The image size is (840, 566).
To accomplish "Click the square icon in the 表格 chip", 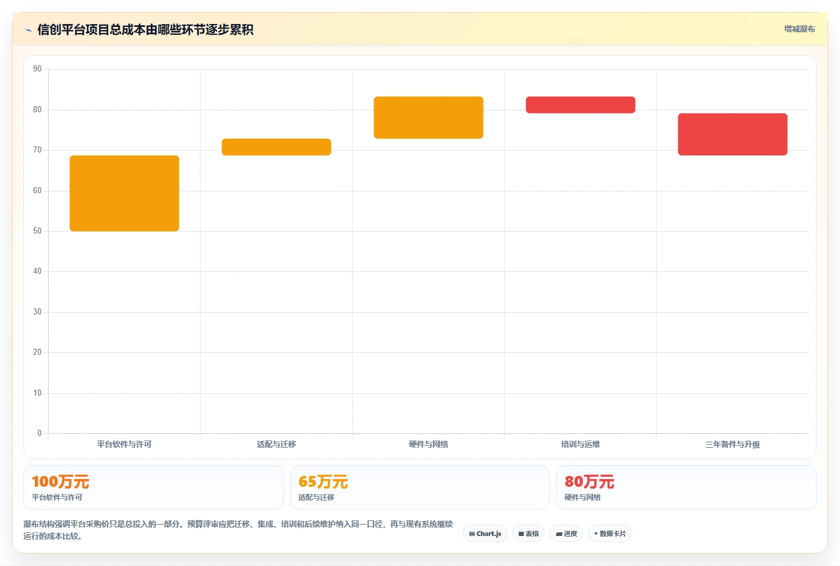I will [521, 534].
